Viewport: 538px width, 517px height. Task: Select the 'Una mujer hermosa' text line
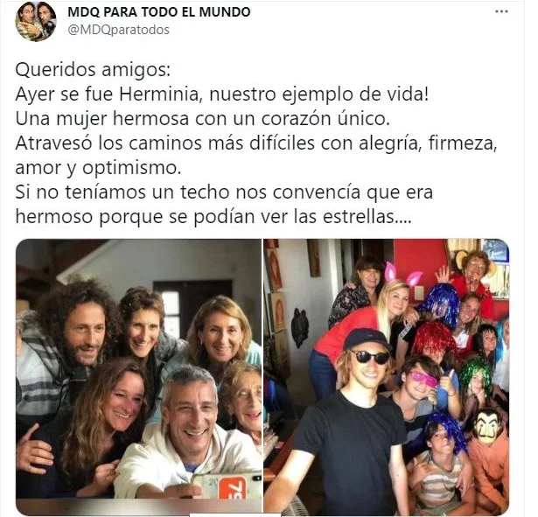(203, 119)
